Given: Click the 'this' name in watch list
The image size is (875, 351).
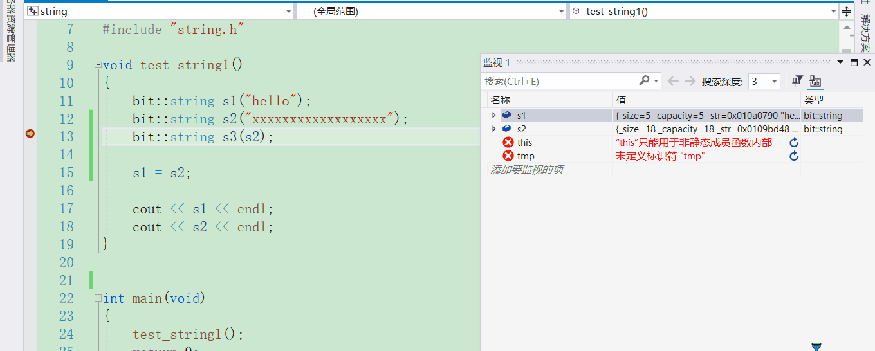Looking at the screenshot, I should tap(524, 143).
